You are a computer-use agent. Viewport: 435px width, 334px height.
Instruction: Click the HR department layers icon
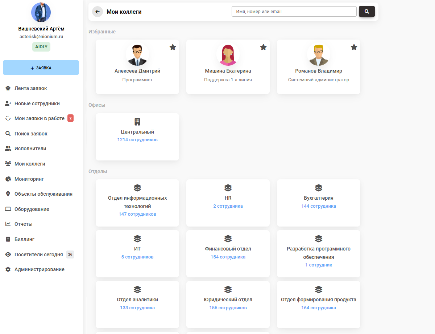click(x=228, y=188)
